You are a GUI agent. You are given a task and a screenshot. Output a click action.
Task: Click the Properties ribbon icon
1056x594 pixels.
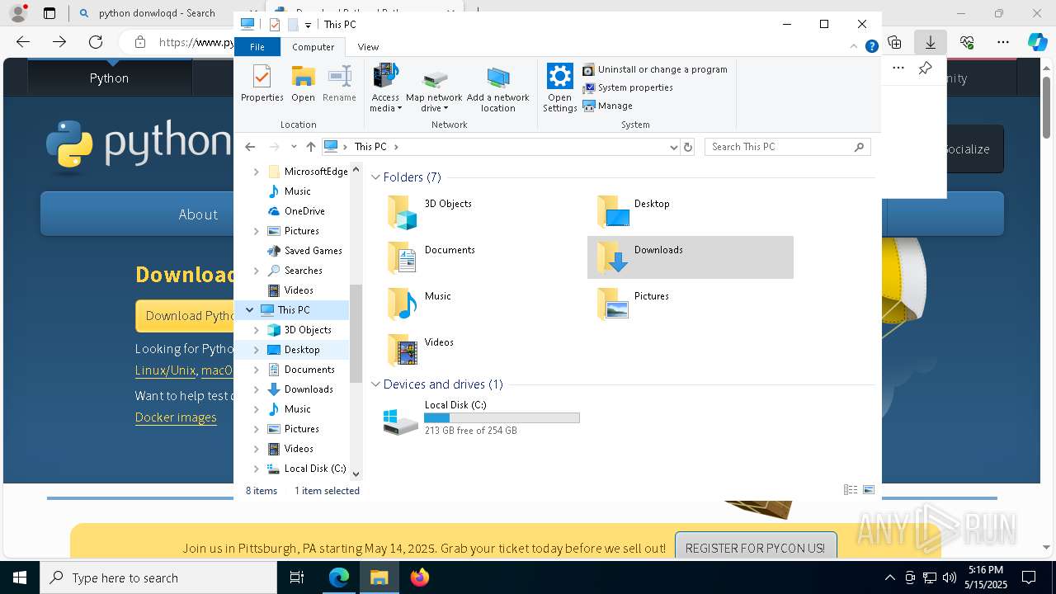click(262, 83)
